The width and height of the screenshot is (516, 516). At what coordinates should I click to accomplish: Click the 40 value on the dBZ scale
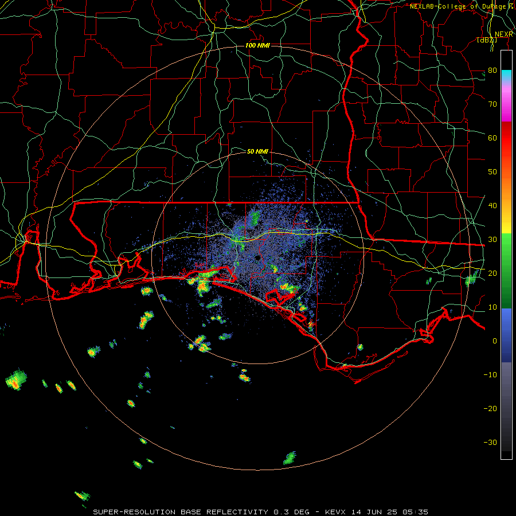tap(492, 205)
